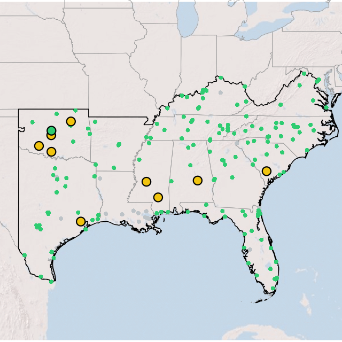Select the green dot at Virginia's southeastern coast
342x342 pixels.
click(327, 107)
